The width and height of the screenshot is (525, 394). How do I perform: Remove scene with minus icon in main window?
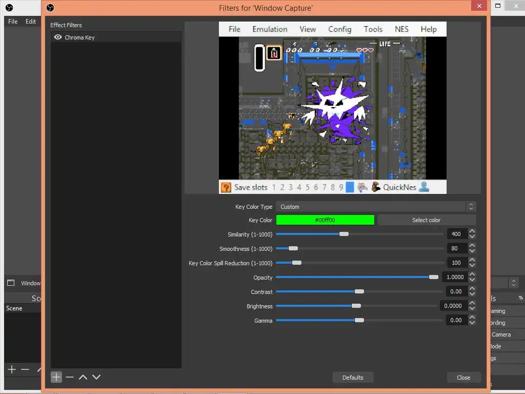[25, 369]
